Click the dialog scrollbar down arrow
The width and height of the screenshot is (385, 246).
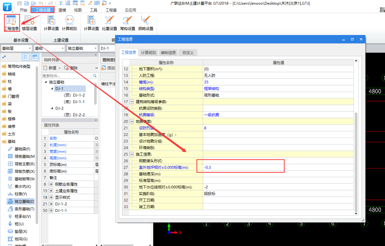(356, 214)
